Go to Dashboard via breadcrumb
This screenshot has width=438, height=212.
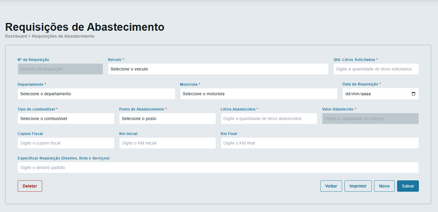click(x=16, y=36)
